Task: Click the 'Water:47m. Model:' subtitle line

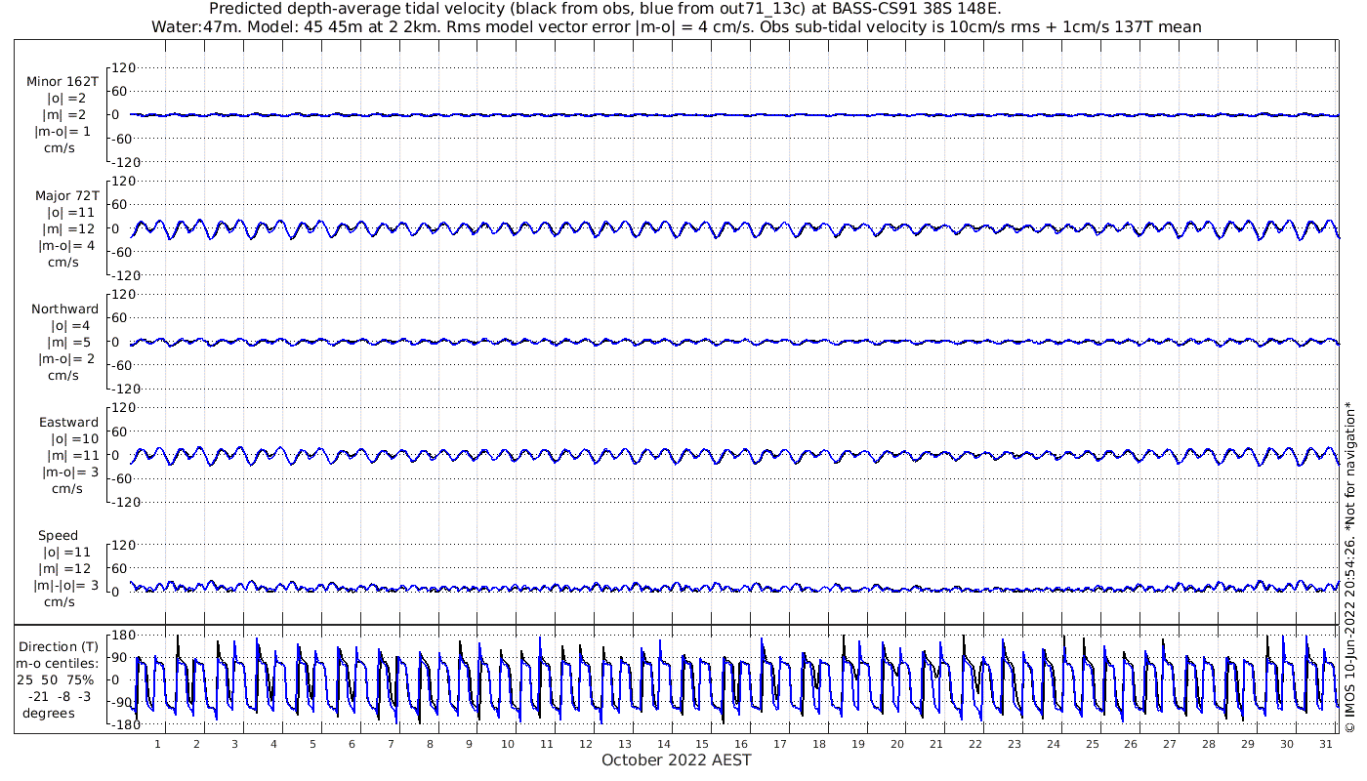Action: (x=677, y=26)
